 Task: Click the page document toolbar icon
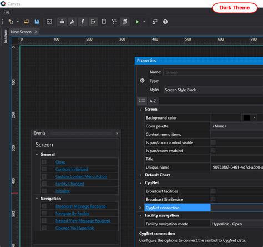(x=104, y=22)
